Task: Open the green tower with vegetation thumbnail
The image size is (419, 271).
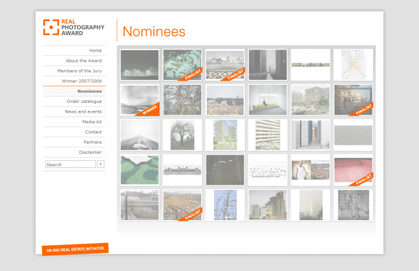Action: click(225, 135)
